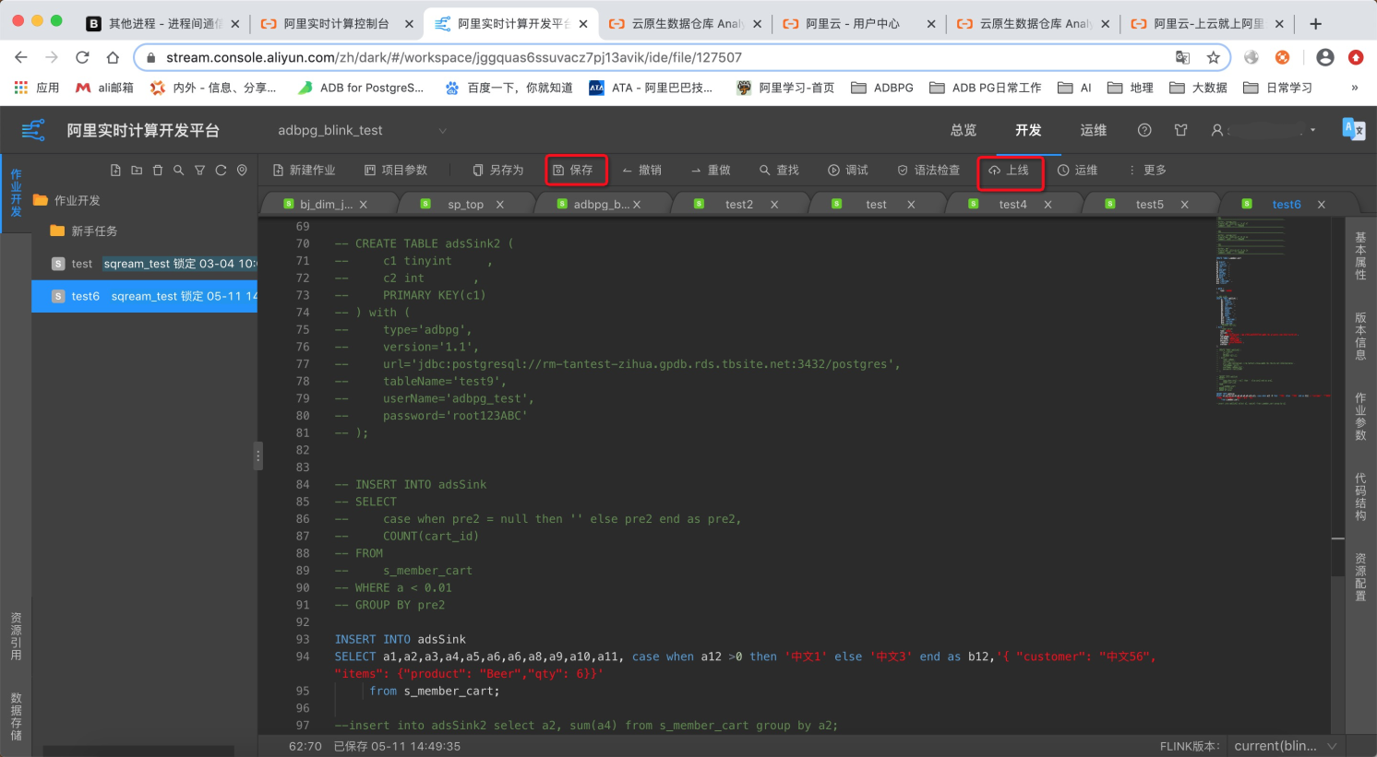The height and width of the screenshot is (757, 1377).
Task: Click the browser reload button
Action: (x=82, y=57)
